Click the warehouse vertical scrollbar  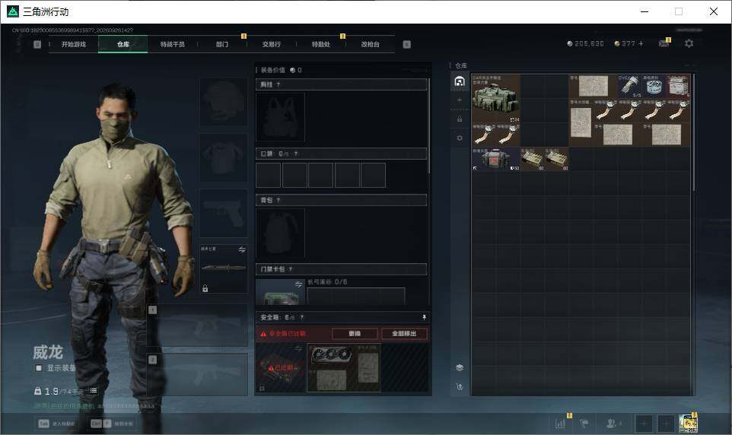pos(694,132)
